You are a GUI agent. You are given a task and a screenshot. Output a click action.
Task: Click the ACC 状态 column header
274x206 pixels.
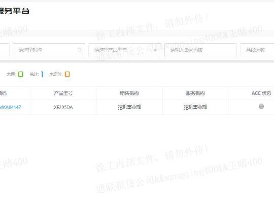[x=261, y=93]
